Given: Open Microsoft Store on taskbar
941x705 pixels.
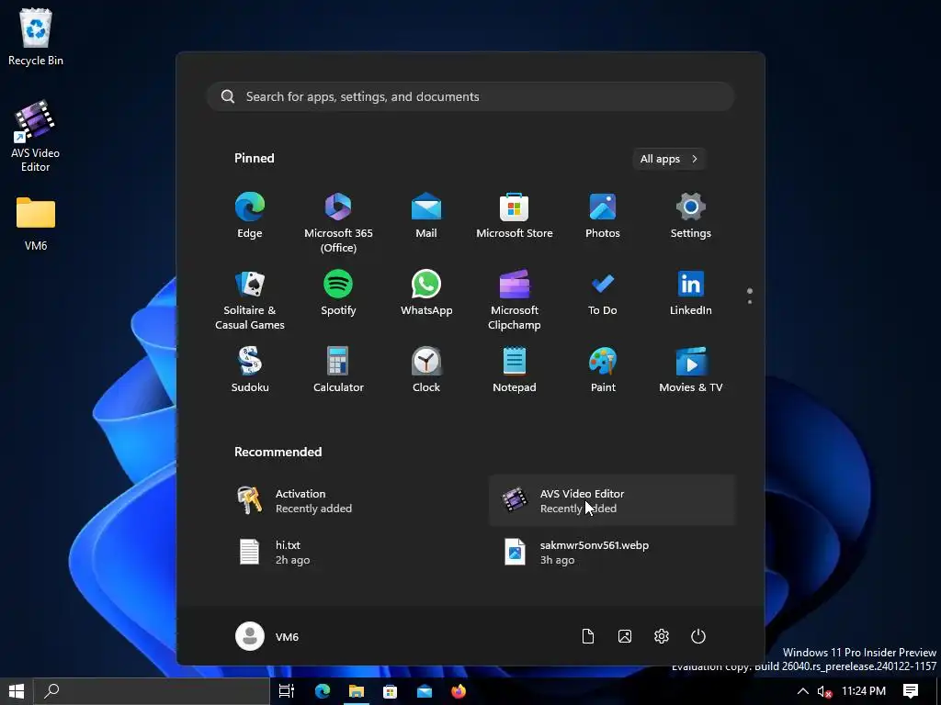Looking at the screenshot, I should point(390,691).
